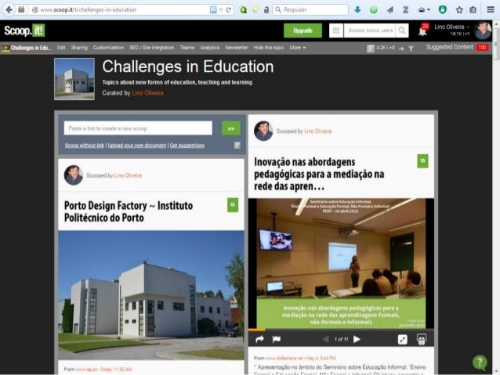Viewport: 500px width, 375px height.
Task: Open the Newsletter menu item
Action: [237, 48]
